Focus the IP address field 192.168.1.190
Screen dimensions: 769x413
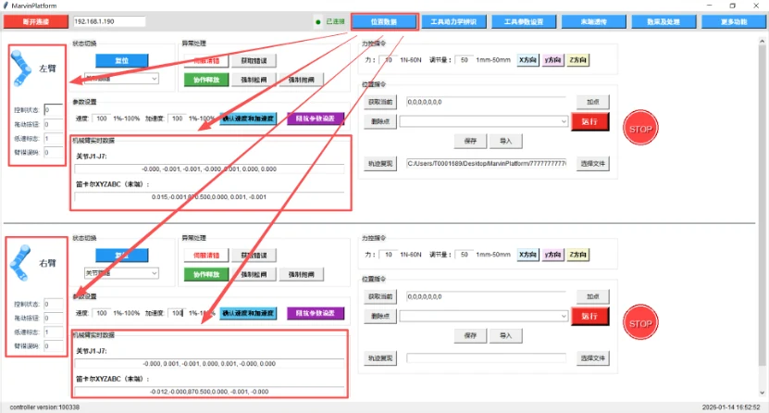pyautogui.click(x=109, y=21)
